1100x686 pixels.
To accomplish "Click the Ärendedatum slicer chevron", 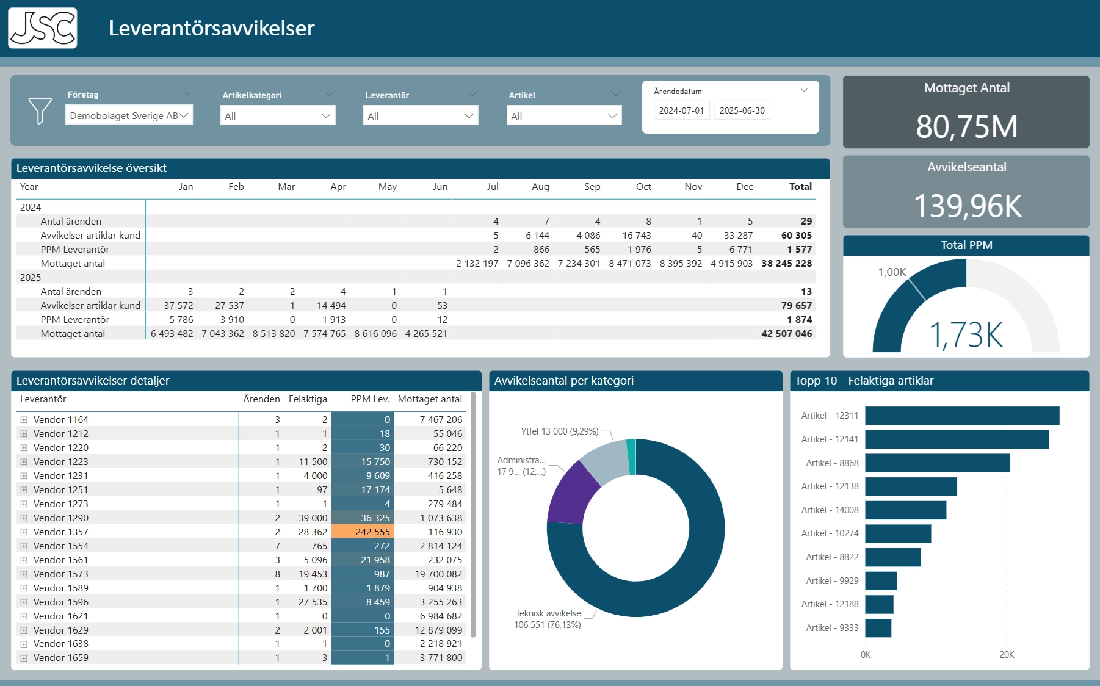I will [x=804, y=90].
